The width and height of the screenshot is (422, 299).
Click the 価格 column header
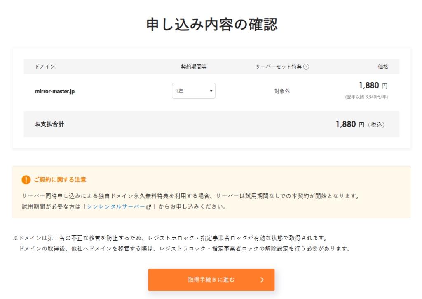pyautogui.click(x=383, y=67)
